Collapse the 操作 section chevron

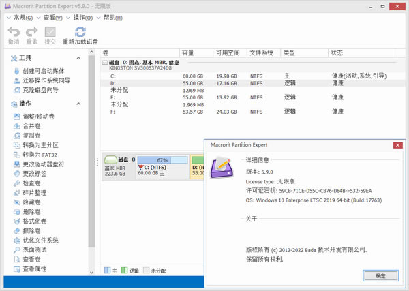tap(78, 104)
